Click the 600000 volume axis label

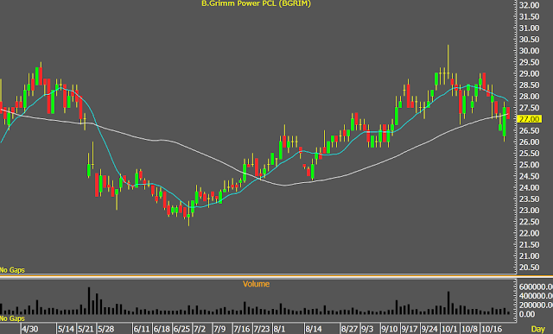[x=536, y=287]
